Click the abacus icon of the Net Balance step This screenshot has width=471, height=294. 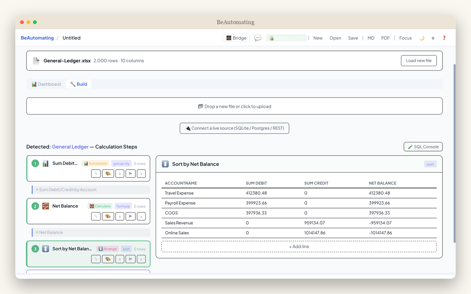click(46, 206)
